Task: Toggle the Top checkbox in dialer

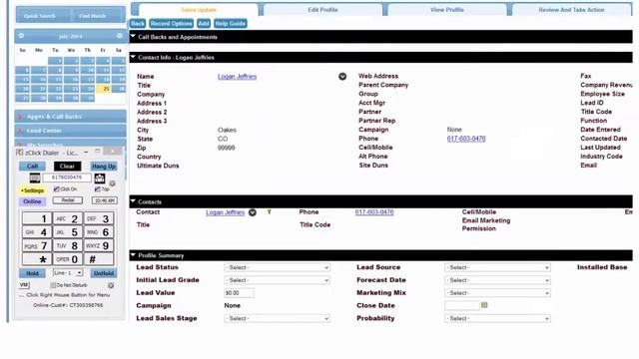Action: [x=97, y=189]
